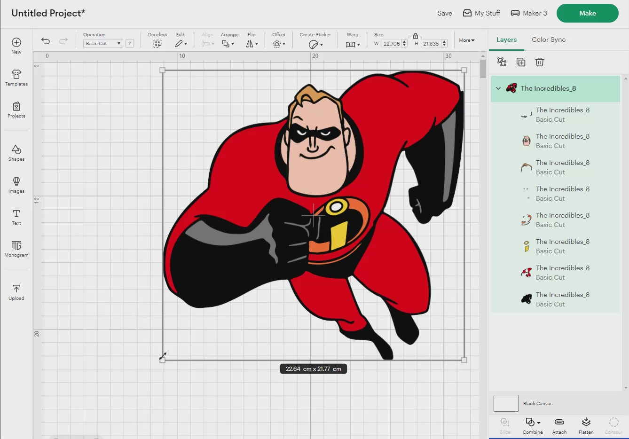
Task: Click the height stepper arrows
Action: click(x=444, y=44)
